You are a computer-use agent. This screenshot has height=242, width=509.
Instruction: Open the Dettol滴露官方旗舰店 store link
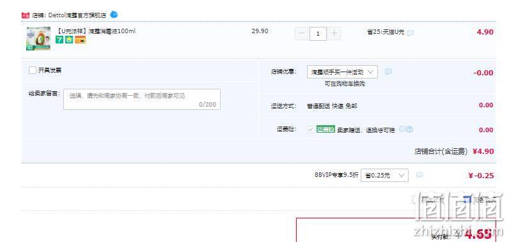tap(77, 15)
